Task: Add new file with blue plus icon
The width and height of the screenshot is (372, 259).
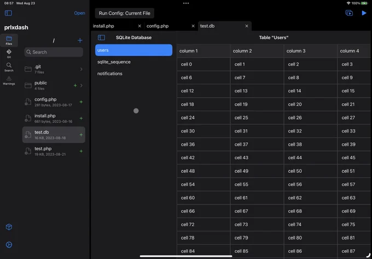Action: click(80, 40)
